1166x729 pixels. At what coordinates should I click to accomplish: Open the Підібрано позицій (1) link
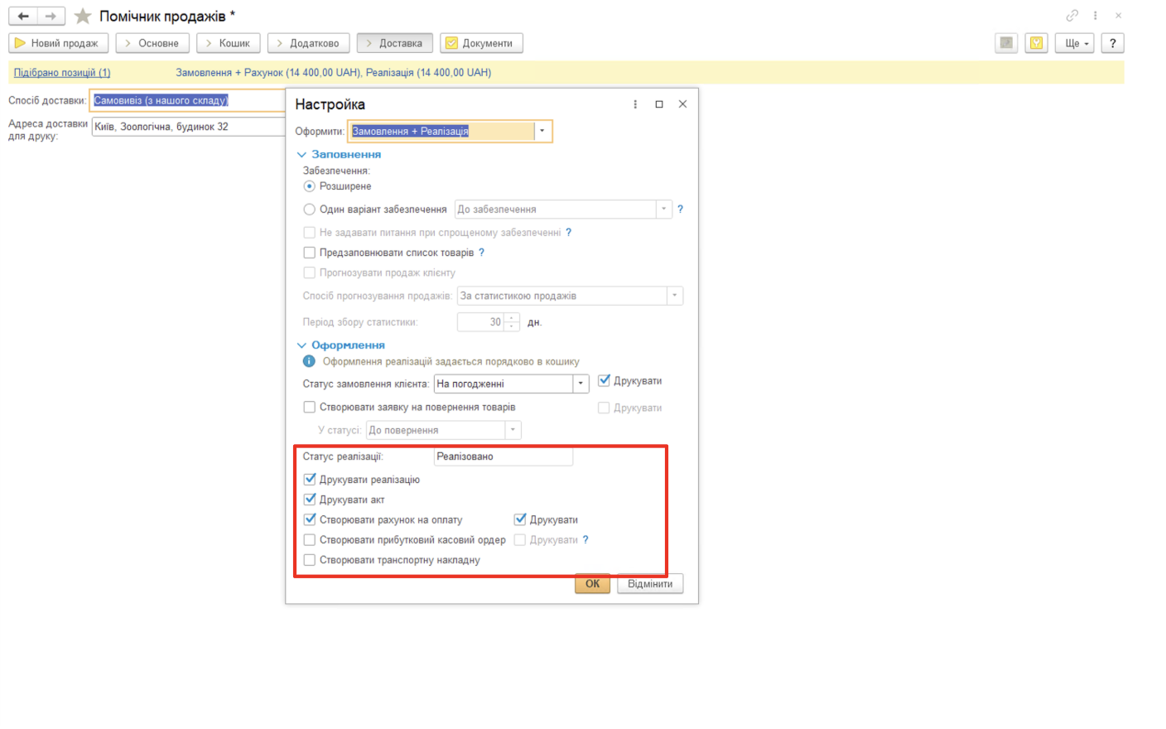(62, 73)
